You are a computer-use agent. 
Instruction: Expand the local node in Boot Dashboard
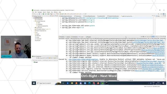point(33,62)
